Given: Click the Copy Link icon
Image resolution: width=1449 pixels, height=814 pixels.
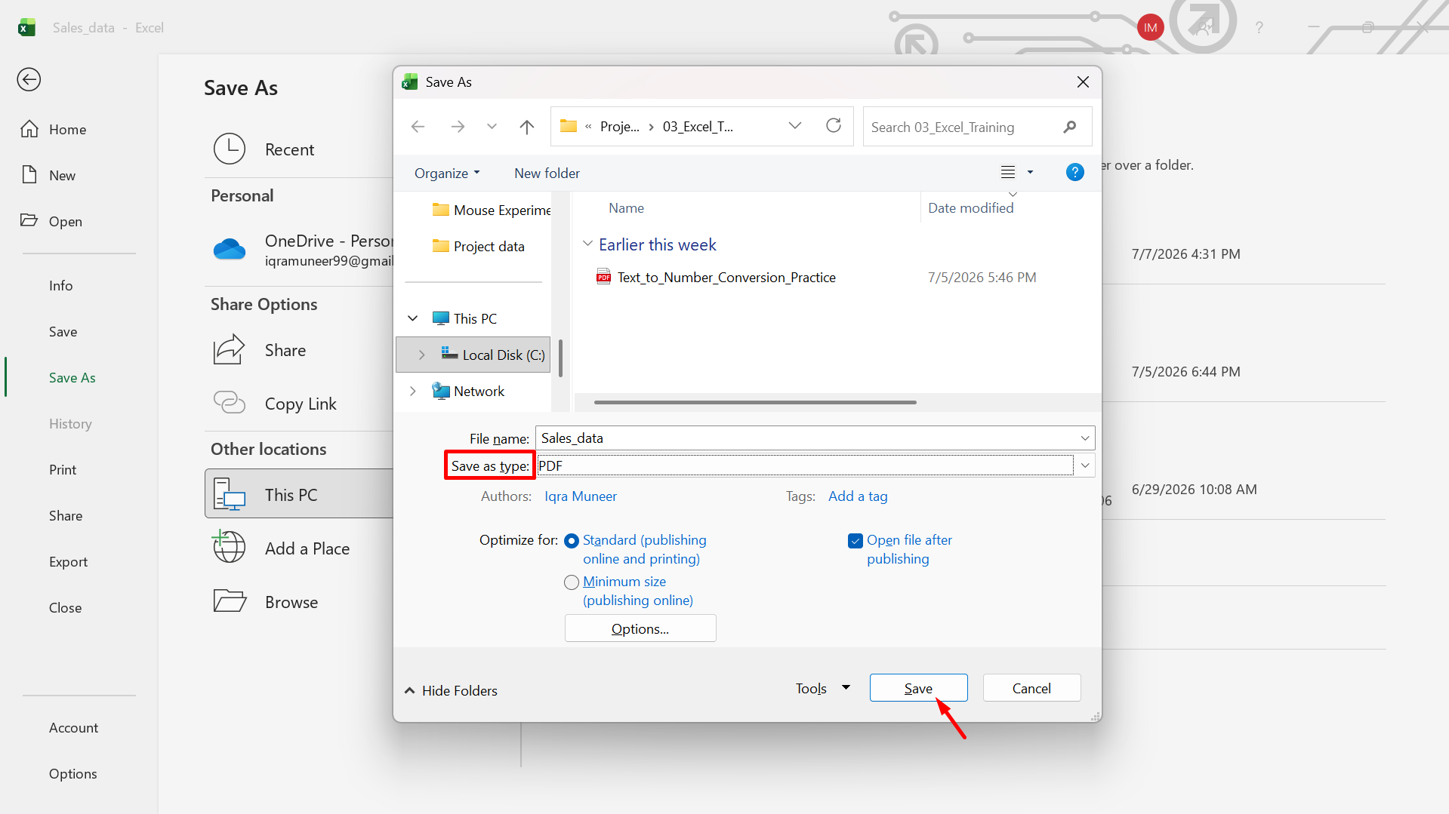Looking at the screenshot, I should (x=230, y=403).
